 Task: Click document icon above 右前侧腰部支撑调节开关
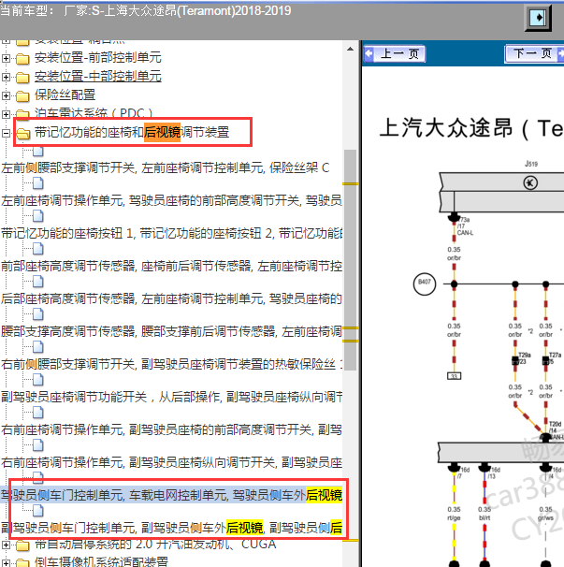click(38, 347)
